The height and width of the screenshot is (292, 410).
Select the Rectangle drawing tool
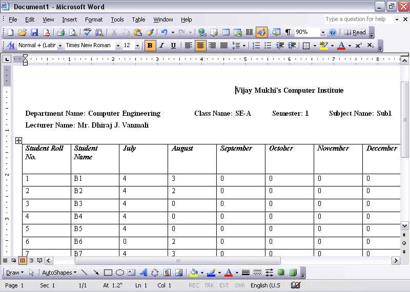point(108,273)
